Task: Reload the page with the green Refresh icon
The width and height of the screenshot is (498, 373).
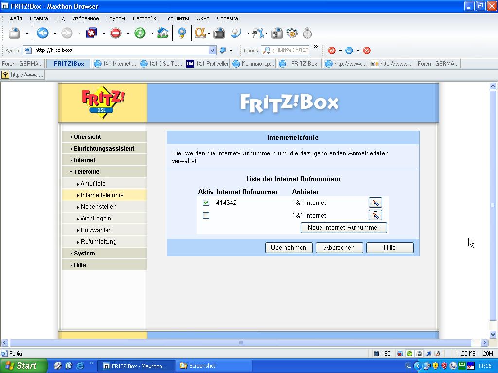Action: (140, 33)
